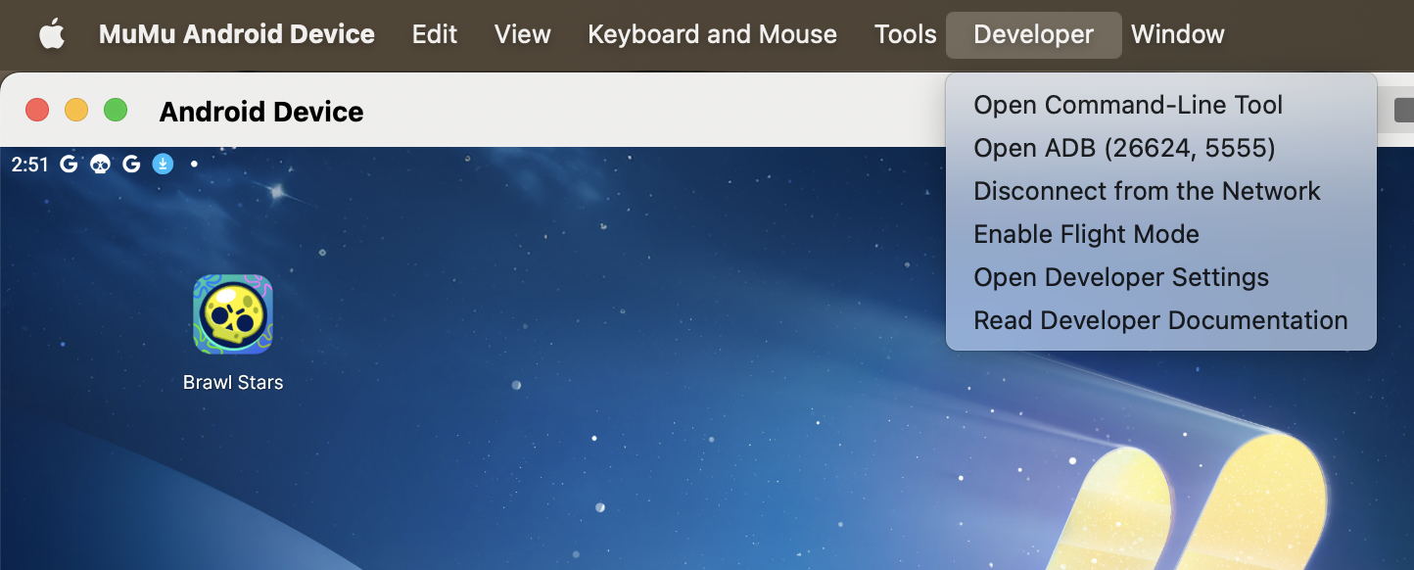
Task: Click Read Developer Documentation
Action: 1160,320
